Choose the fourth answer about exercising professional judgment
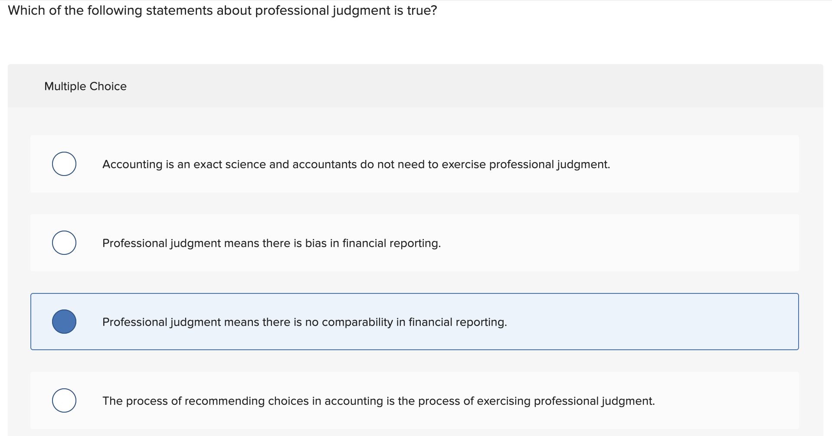This screenshot has width=832, height=436. (x=378, y=400)
